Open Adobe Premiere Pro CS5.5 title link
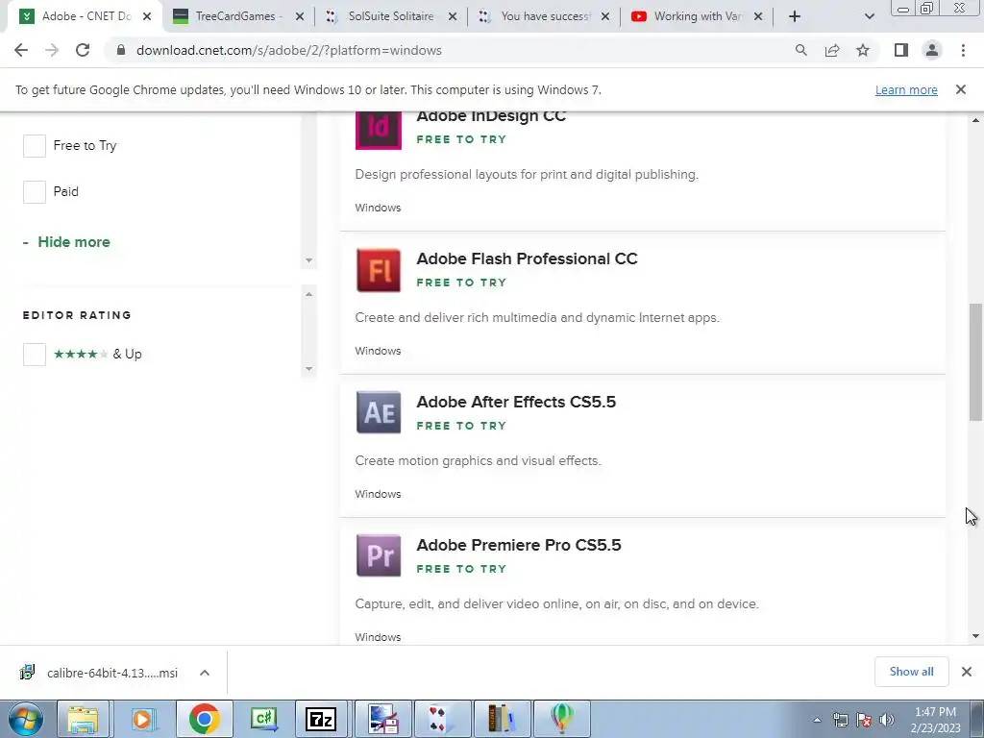Screen dimensions: 984x738 pos(518,545)
